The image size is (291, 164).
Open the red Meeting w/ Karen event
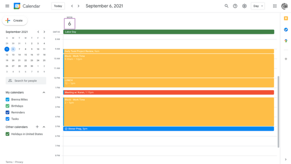tap(168, 93)
